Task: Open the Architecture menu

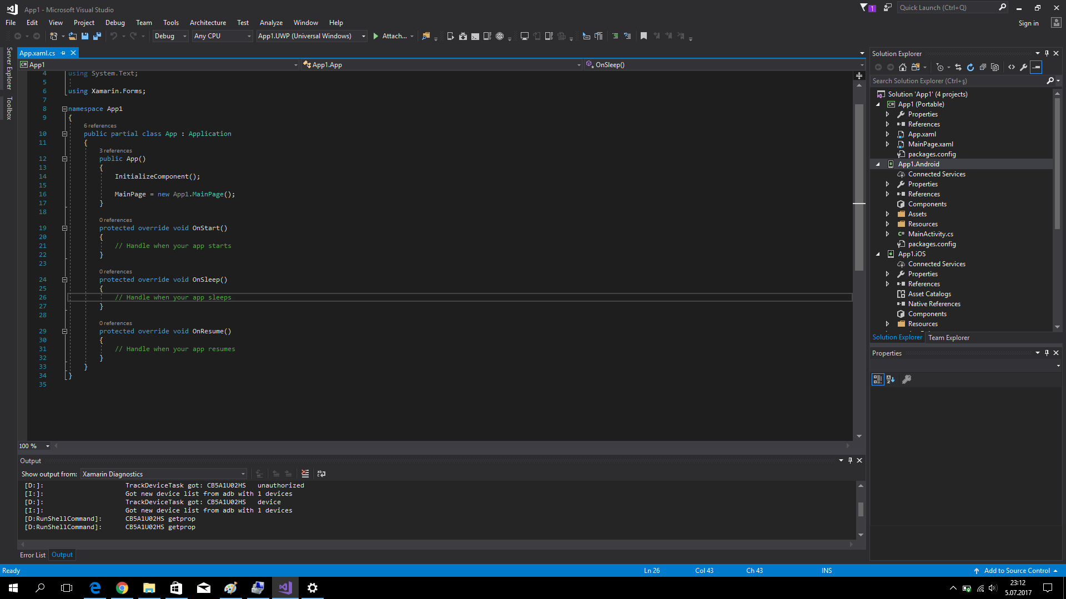Action: [208, 23]
